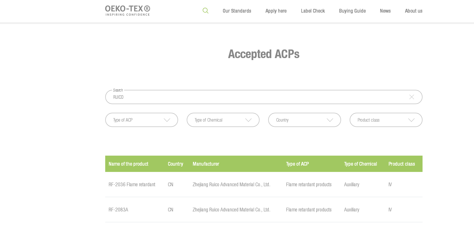
Task: Select the RF-2036 Flame retardant row
Action: [132, 185]
